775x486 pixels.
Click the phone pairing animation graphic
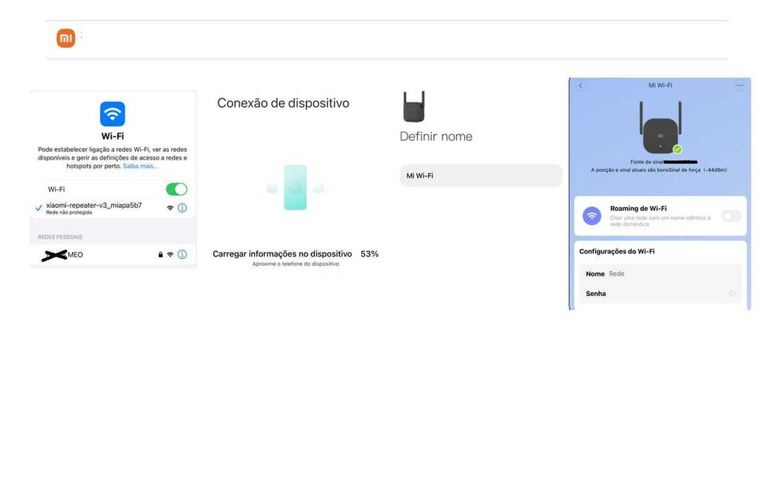[295, 188]
